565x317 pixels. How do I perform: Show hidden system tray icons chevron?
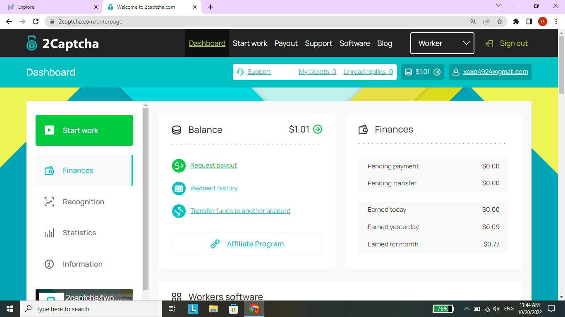467,309
